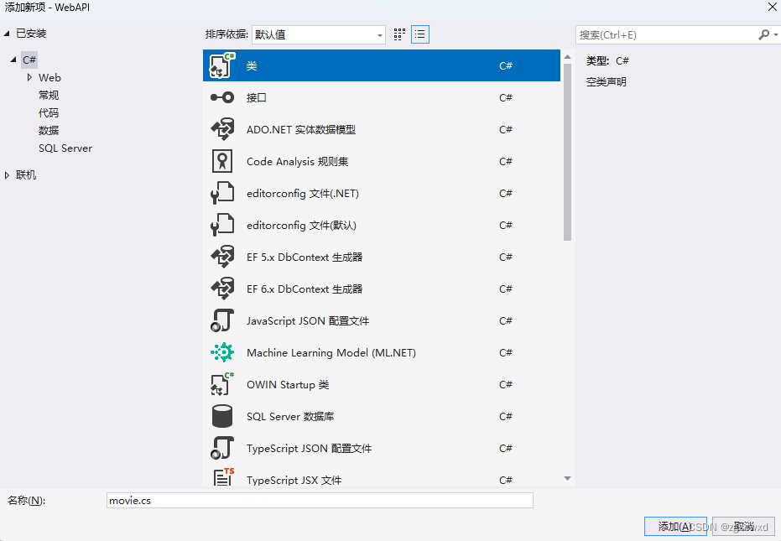Select the 接口 interface icon
The image size is (781, 541).
click(x=222, y=97)
